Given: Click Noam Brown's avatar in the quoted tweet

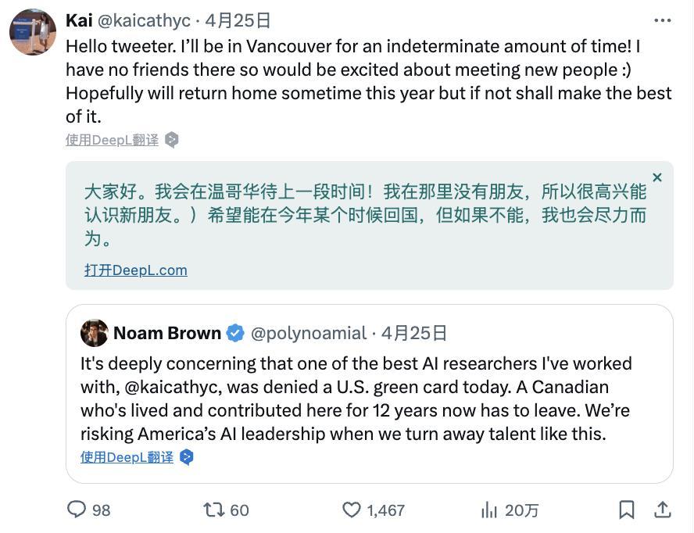Looking at the screenshot, I should 95,333.
